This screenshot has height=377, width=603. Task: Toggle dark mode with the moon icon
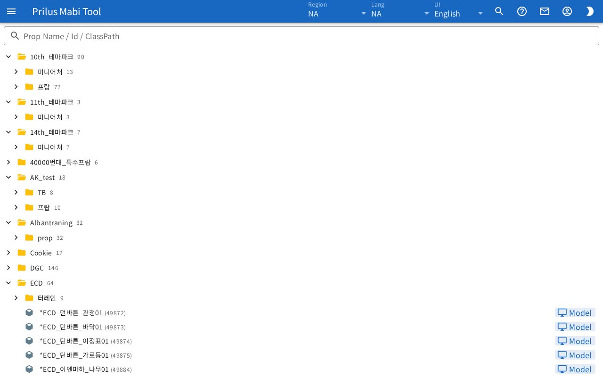point(590,11)
